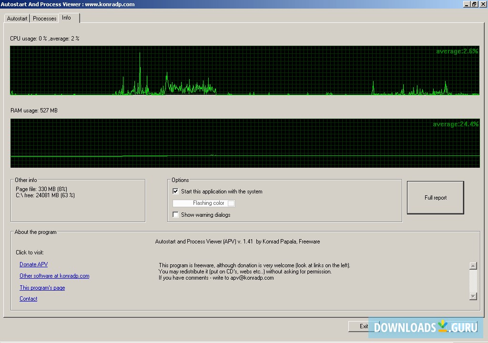
Task: Open This program's page link
Action: coord(42,287)
